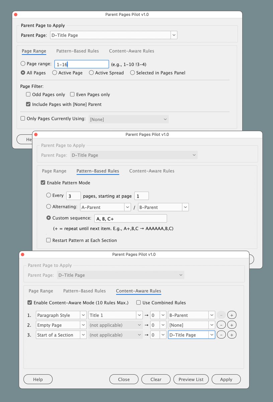The width and height of the screenshot is (273, 402).
Task: Select the Every N pages radio option
Action: [49, 195]
